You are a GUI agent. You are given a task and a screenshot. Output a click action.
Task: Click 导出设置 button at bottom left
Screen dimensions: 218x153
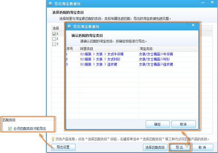(63, 147)
